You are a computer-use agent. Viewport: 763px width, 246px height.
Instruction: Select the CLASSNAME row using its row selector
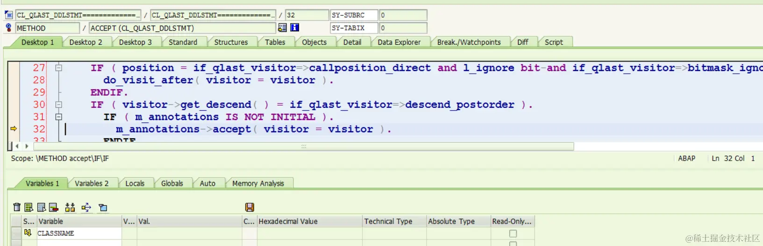(16, 233)
